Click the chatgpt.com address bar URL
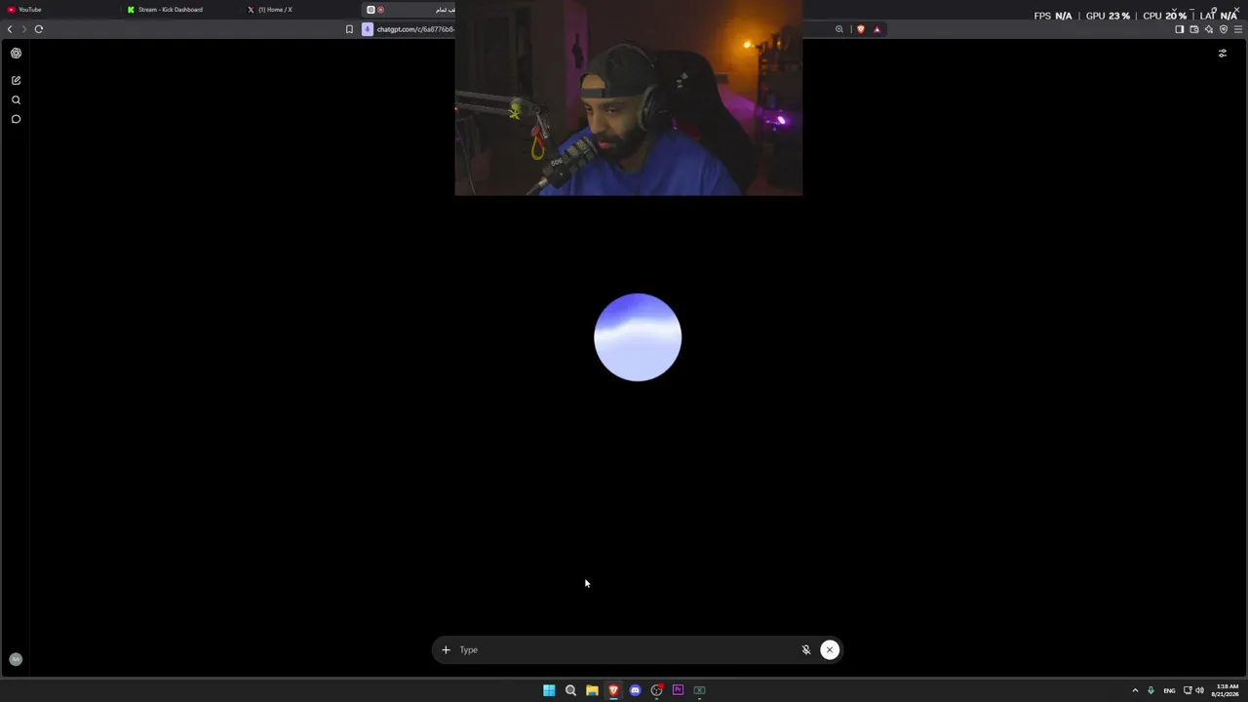Screen dimensions: 1248x702 click(415, 29)
